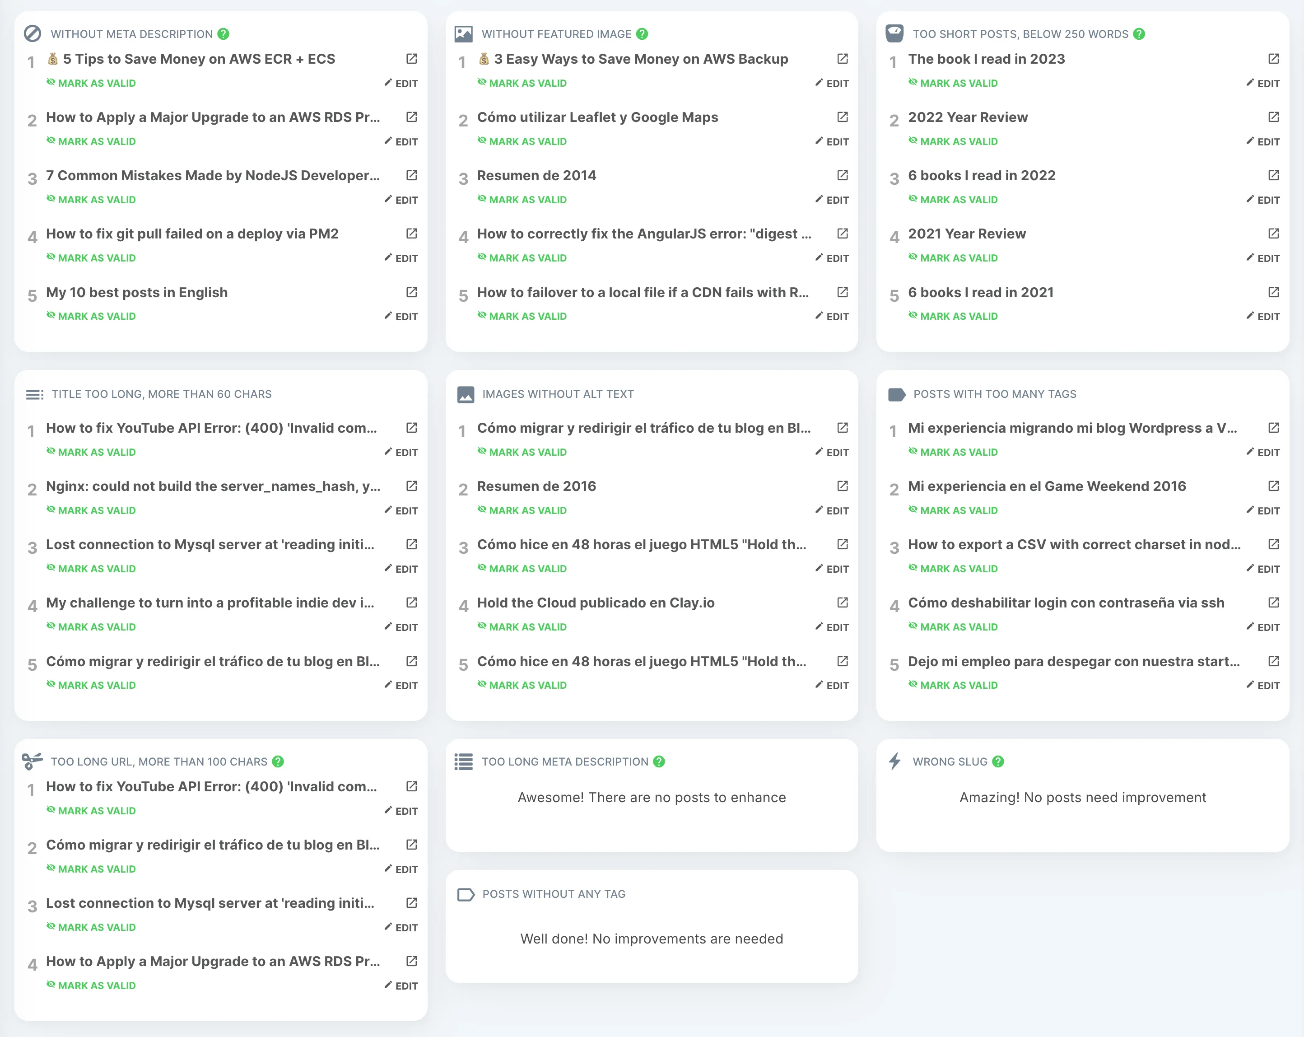Click the prohibition icon on Without Meta Description
The width and height of the screenshot is (1304, 1037).
tap(33, 33)
